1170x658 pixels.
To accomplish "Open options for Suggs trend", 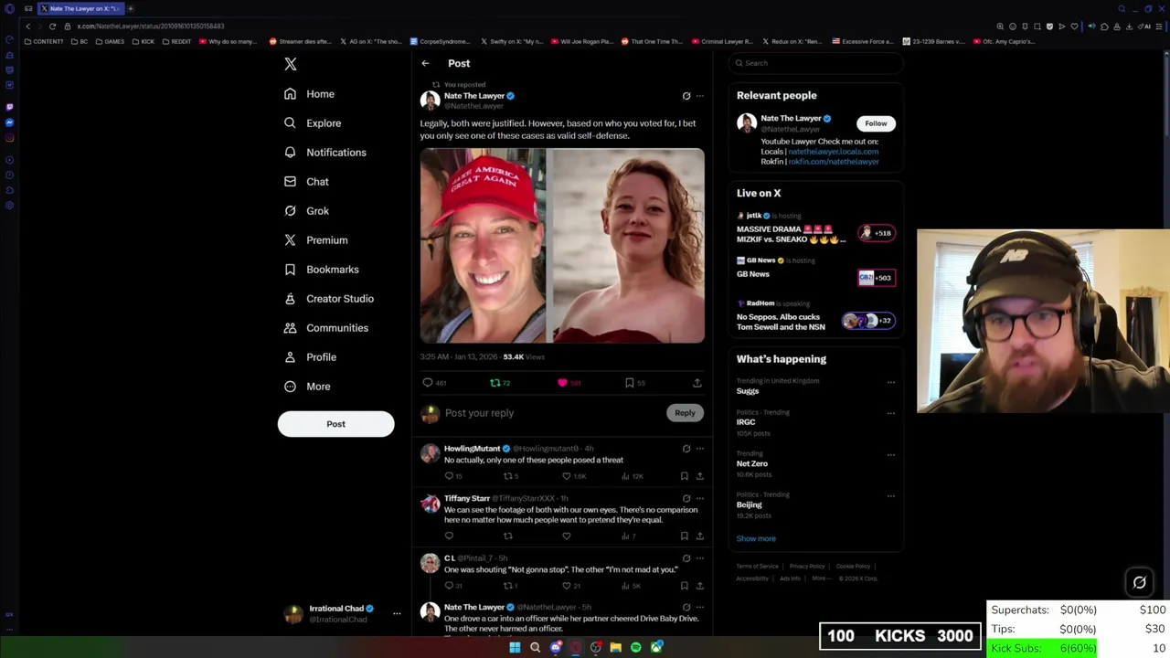I will (891, 382).
